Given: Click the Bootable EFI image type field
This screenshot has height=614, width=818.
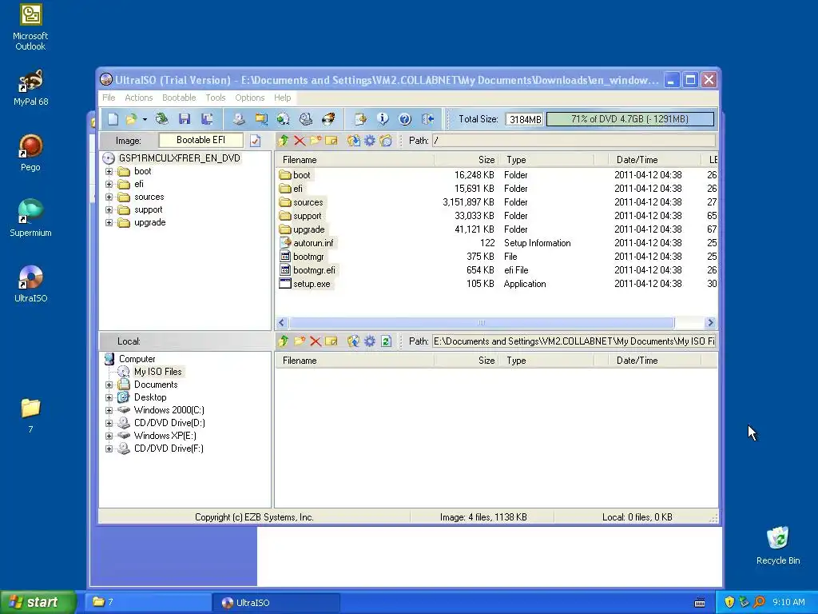Looking at the screenshot, I should tap(201, 140).
